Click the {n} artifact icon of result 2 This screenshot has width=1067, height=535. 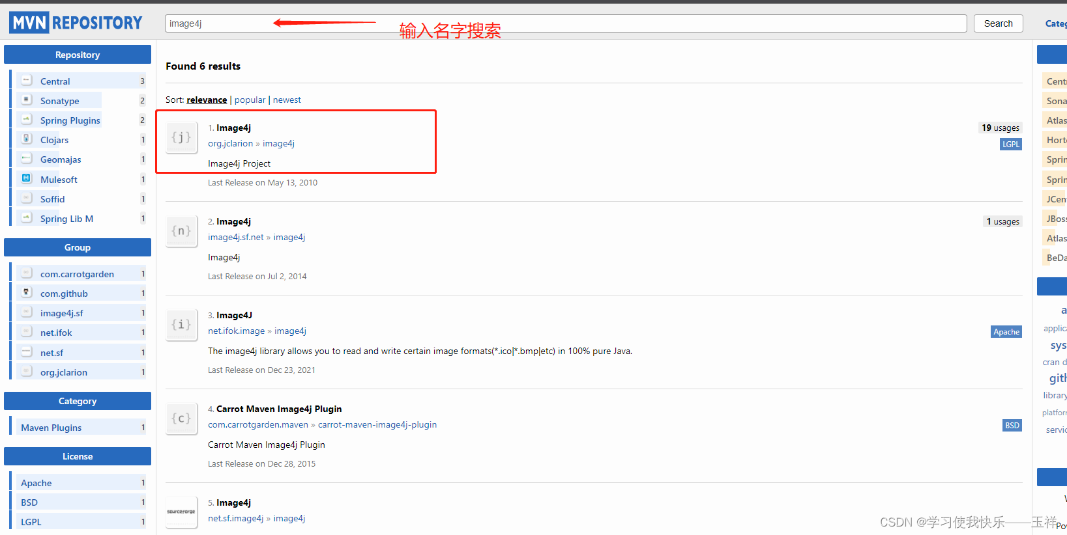(181, 231)
